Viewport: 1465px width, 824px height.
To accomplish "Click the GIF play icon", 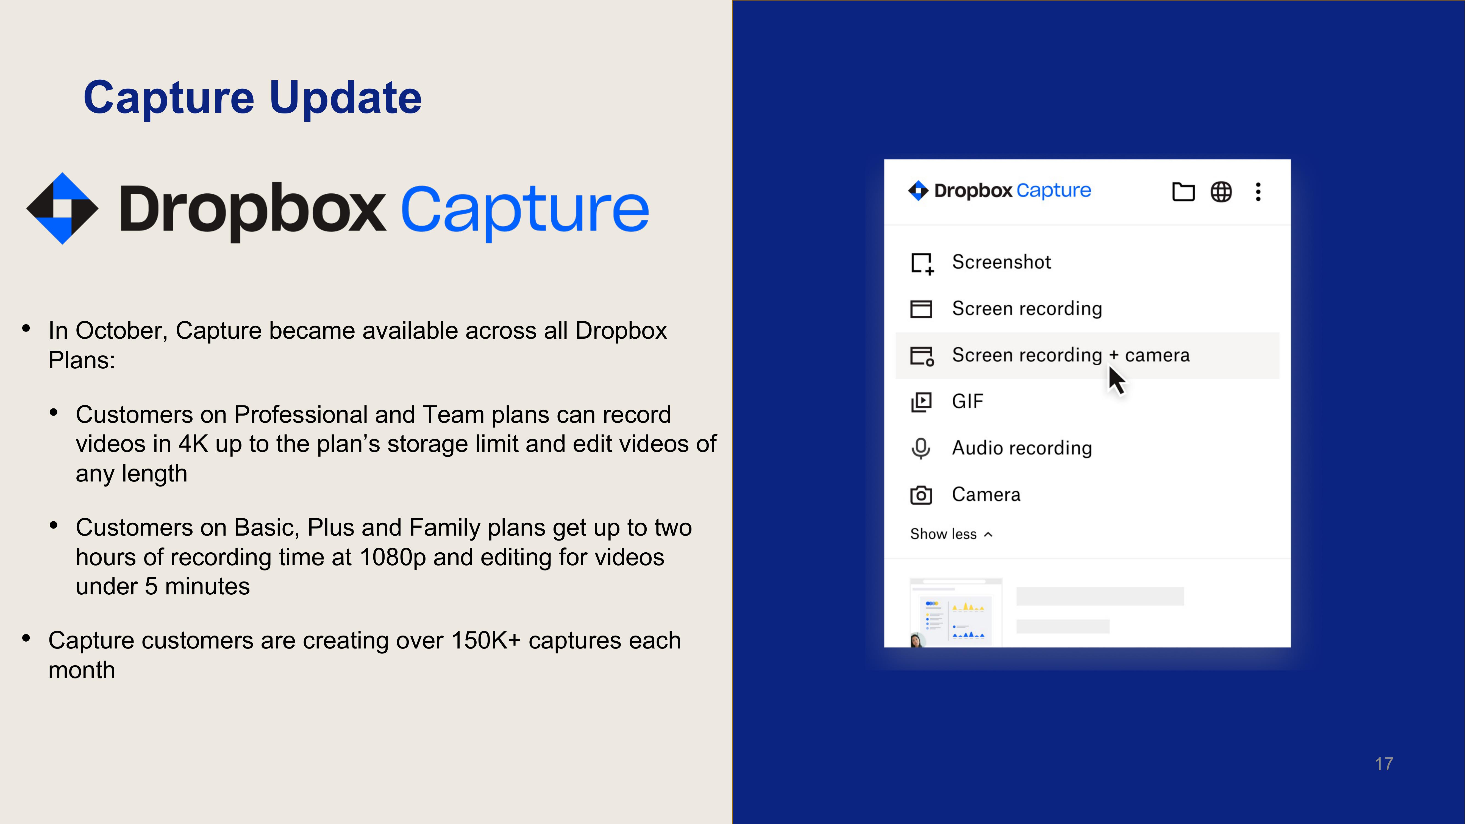I will 921,402.
